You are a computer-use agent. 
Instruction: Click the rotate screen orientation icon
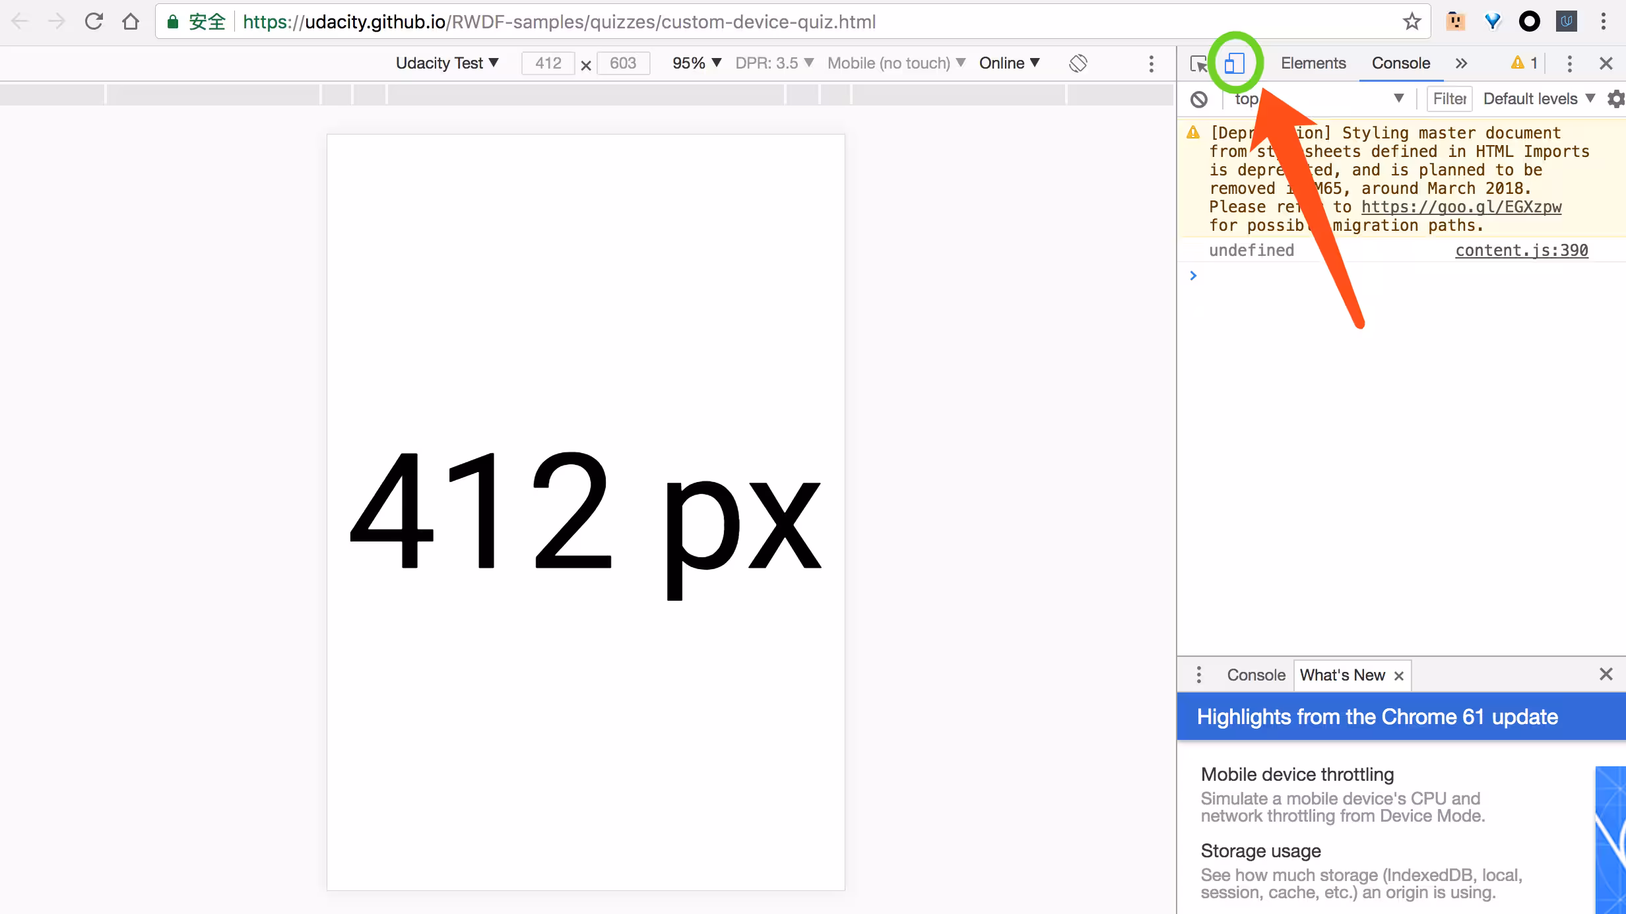click(x=1078, y=63)
